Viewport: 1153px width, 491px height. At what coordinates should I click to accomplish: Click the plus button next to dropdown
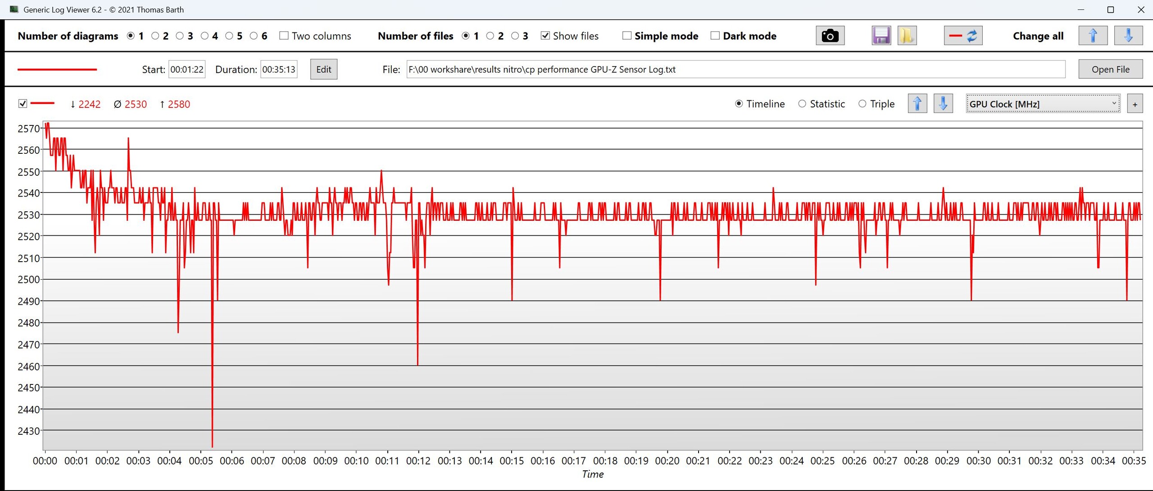[x=1135, y=104]
